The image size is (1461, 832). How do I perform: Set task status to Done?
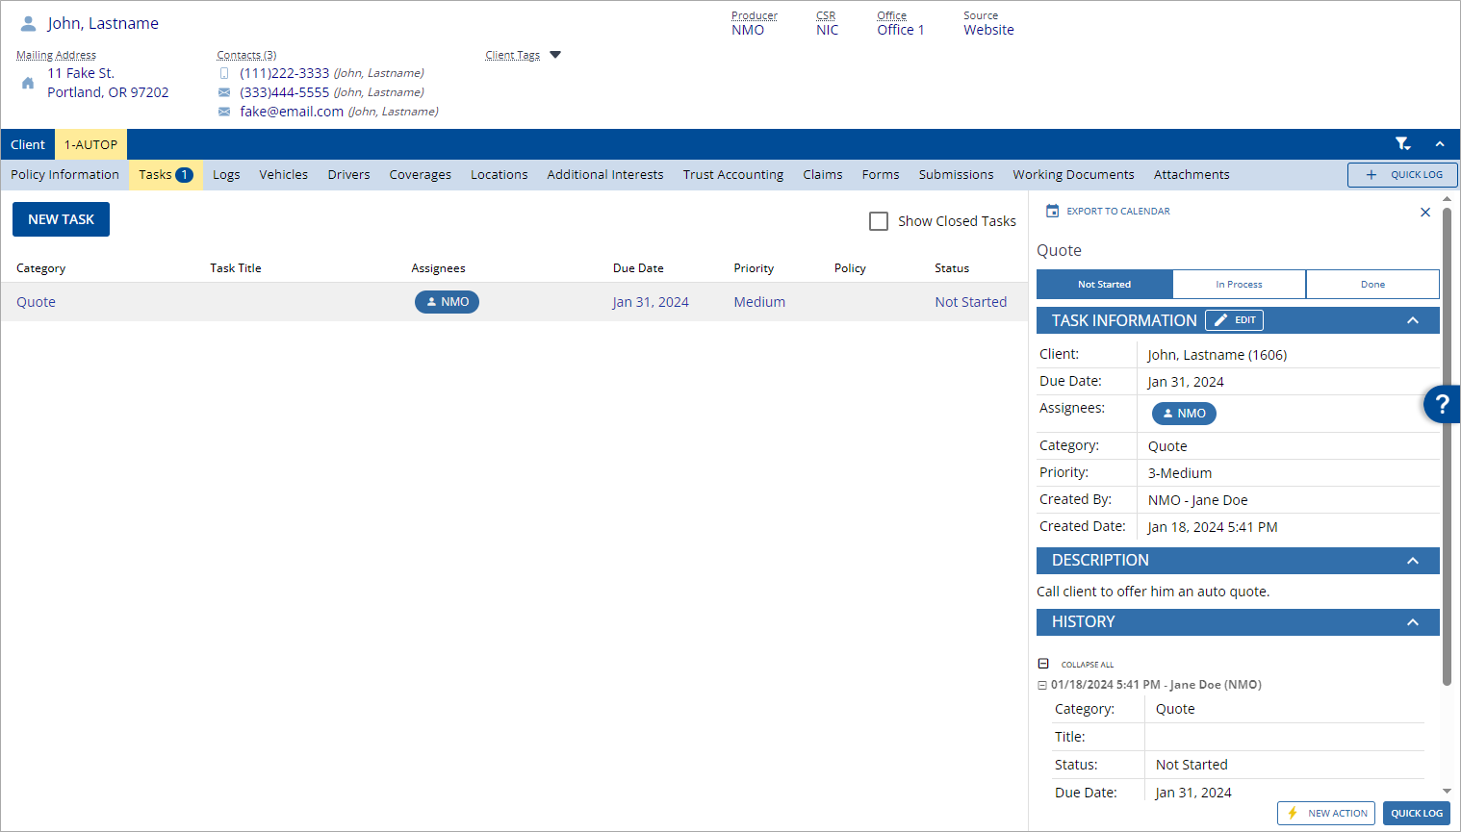[x=1372, y=284]
